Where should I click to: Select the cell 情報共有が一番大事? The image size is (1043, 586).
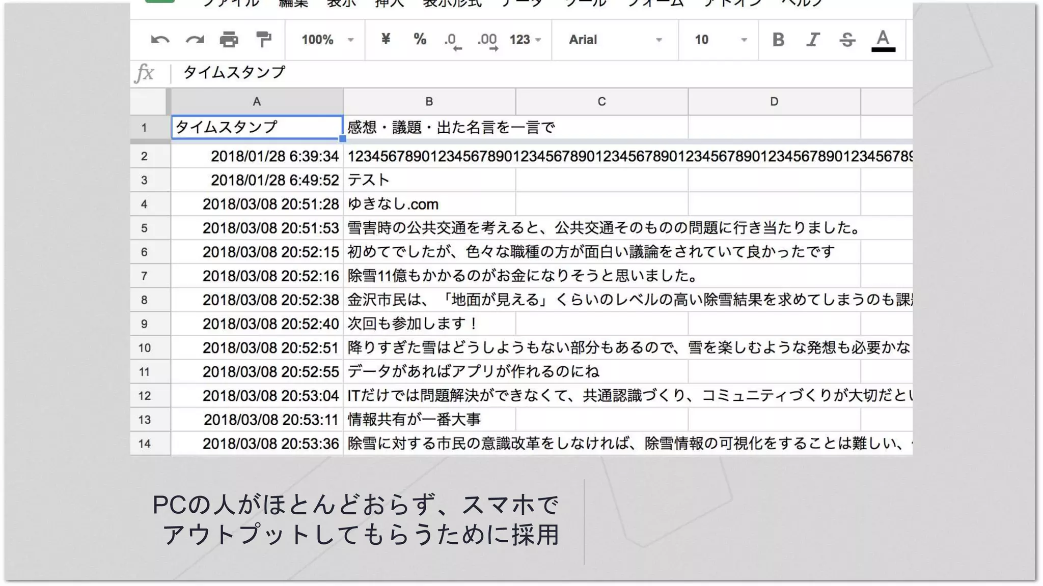429,419
